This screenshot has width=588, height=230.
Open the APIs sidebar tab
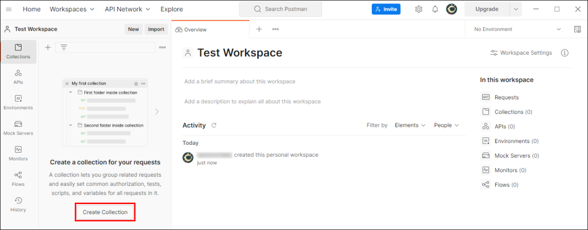coord(18,77)
